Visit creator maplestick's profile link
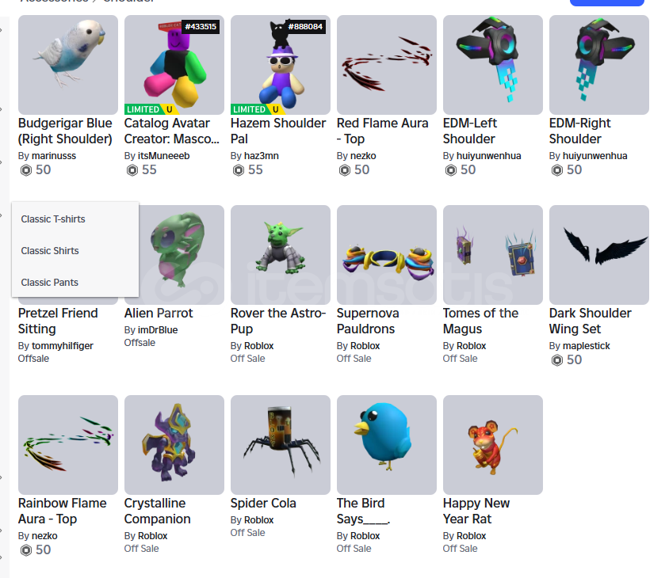This screenshot has height=578, width=669. (x=587, y=346)
